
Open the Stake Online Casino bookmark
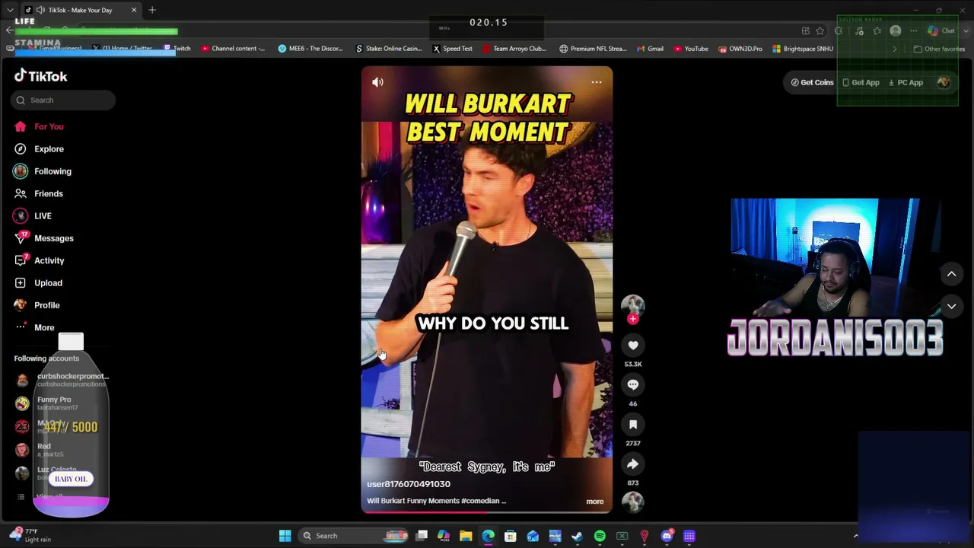click(x=388, y=49)
